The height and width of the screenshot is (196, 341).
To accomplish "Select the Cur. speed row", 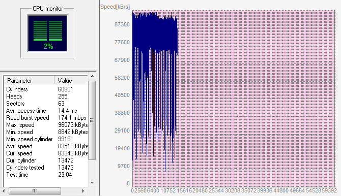I will click(x=46, y=153).
